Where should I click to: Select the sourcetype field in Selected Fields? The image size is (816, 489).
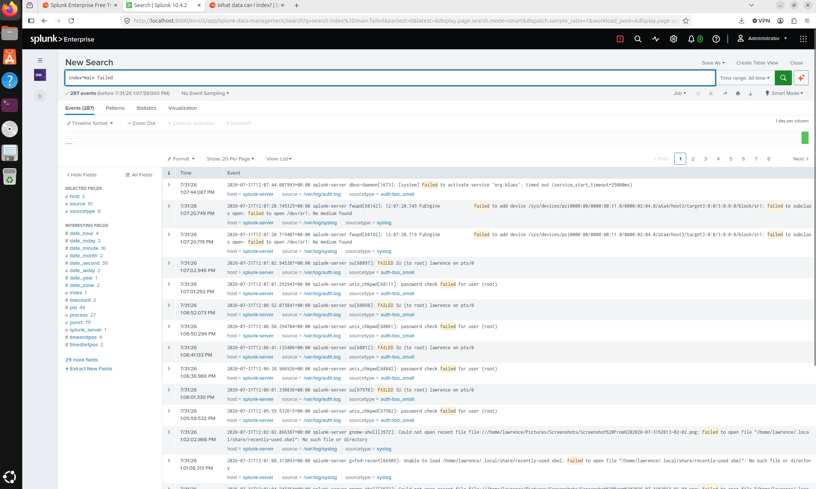(x=82, y=211)
